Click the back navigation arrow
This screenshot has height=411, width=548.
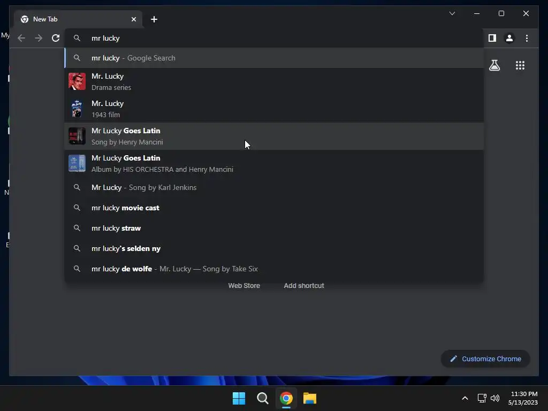point(21,38)
